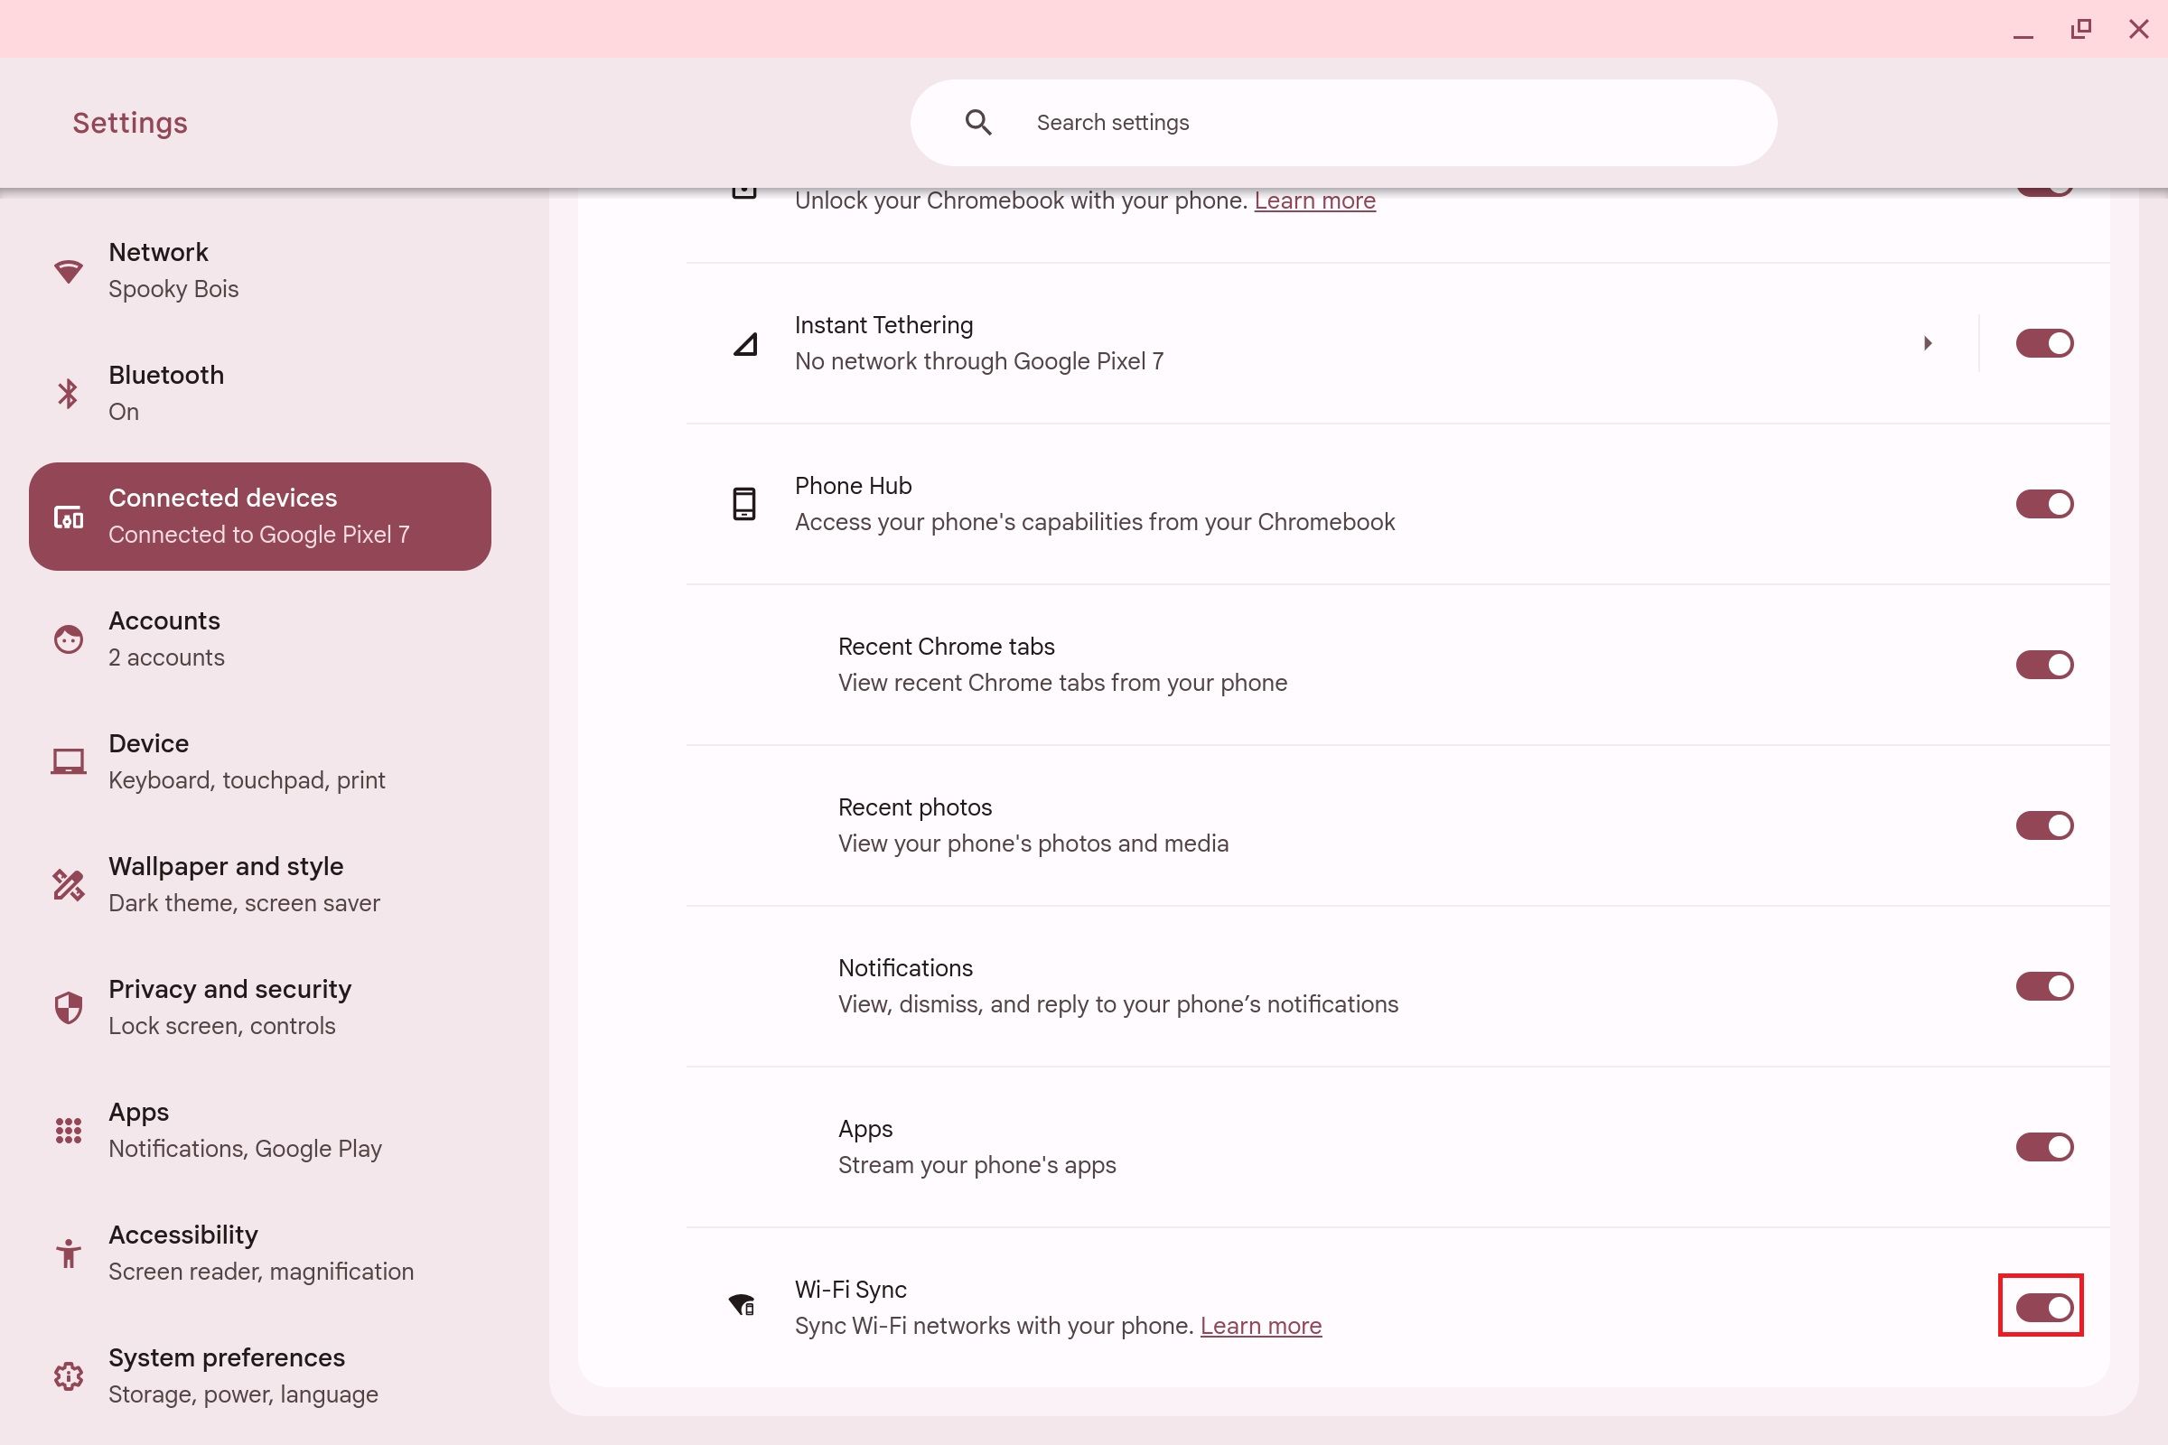Viewport: 2168px width, 1445px height.
Task: Click Learn more for Wi-Fi Sync
Action: coord(1260,1326)
